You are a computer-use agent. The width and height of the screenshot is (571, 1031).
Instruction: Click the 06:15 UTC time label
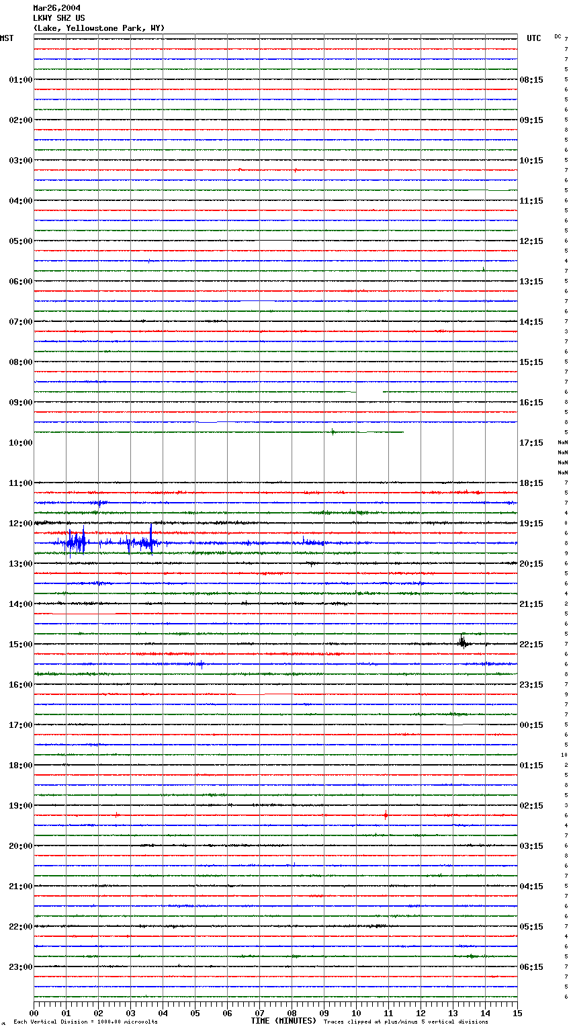click(x=531, y=967)
